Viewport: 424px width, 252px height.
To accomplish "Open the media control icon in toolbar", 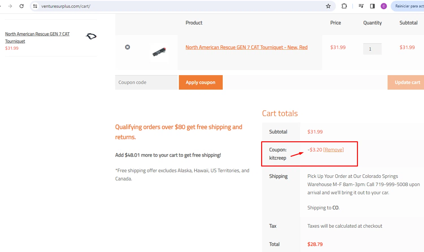I will 361,6.
